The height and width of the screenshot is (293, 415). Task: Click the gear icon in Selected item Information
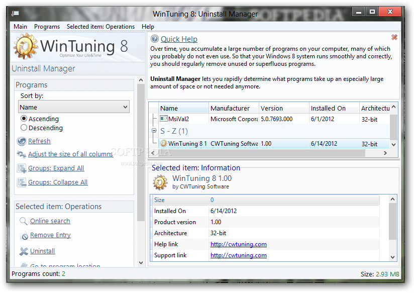[160, 182]
